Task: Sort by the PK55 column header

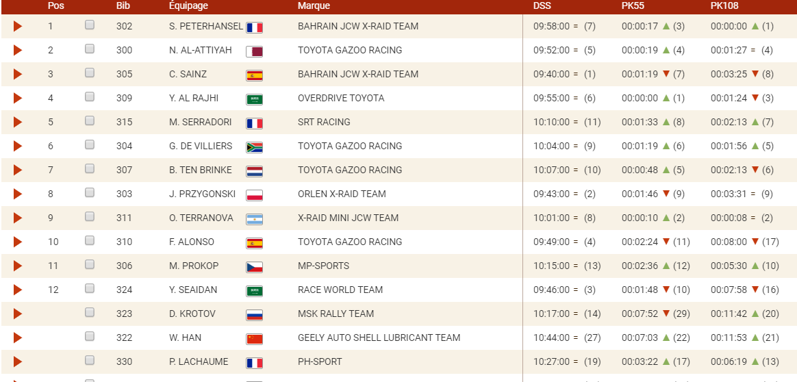Action: pyautogui.click(x=633, y=6)
